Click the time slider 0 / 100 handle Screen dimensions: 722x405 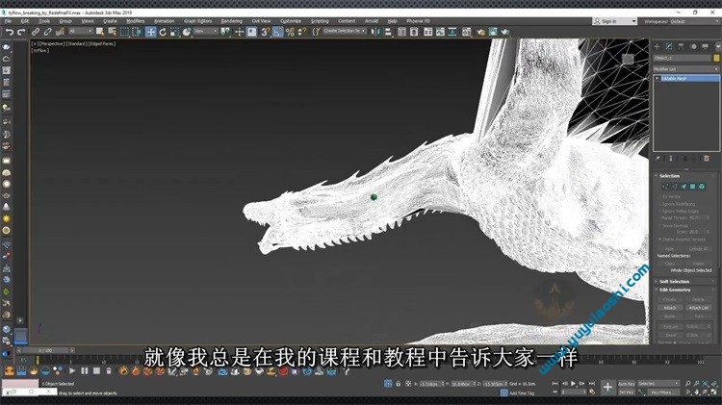tap(45, 351)
